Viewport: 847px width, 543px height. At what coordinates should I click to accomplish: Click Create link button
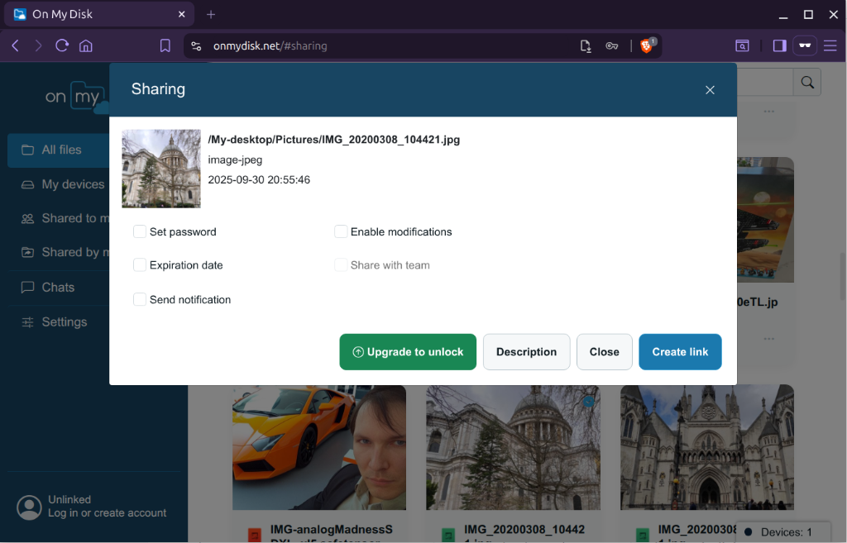tap(680, 352)
